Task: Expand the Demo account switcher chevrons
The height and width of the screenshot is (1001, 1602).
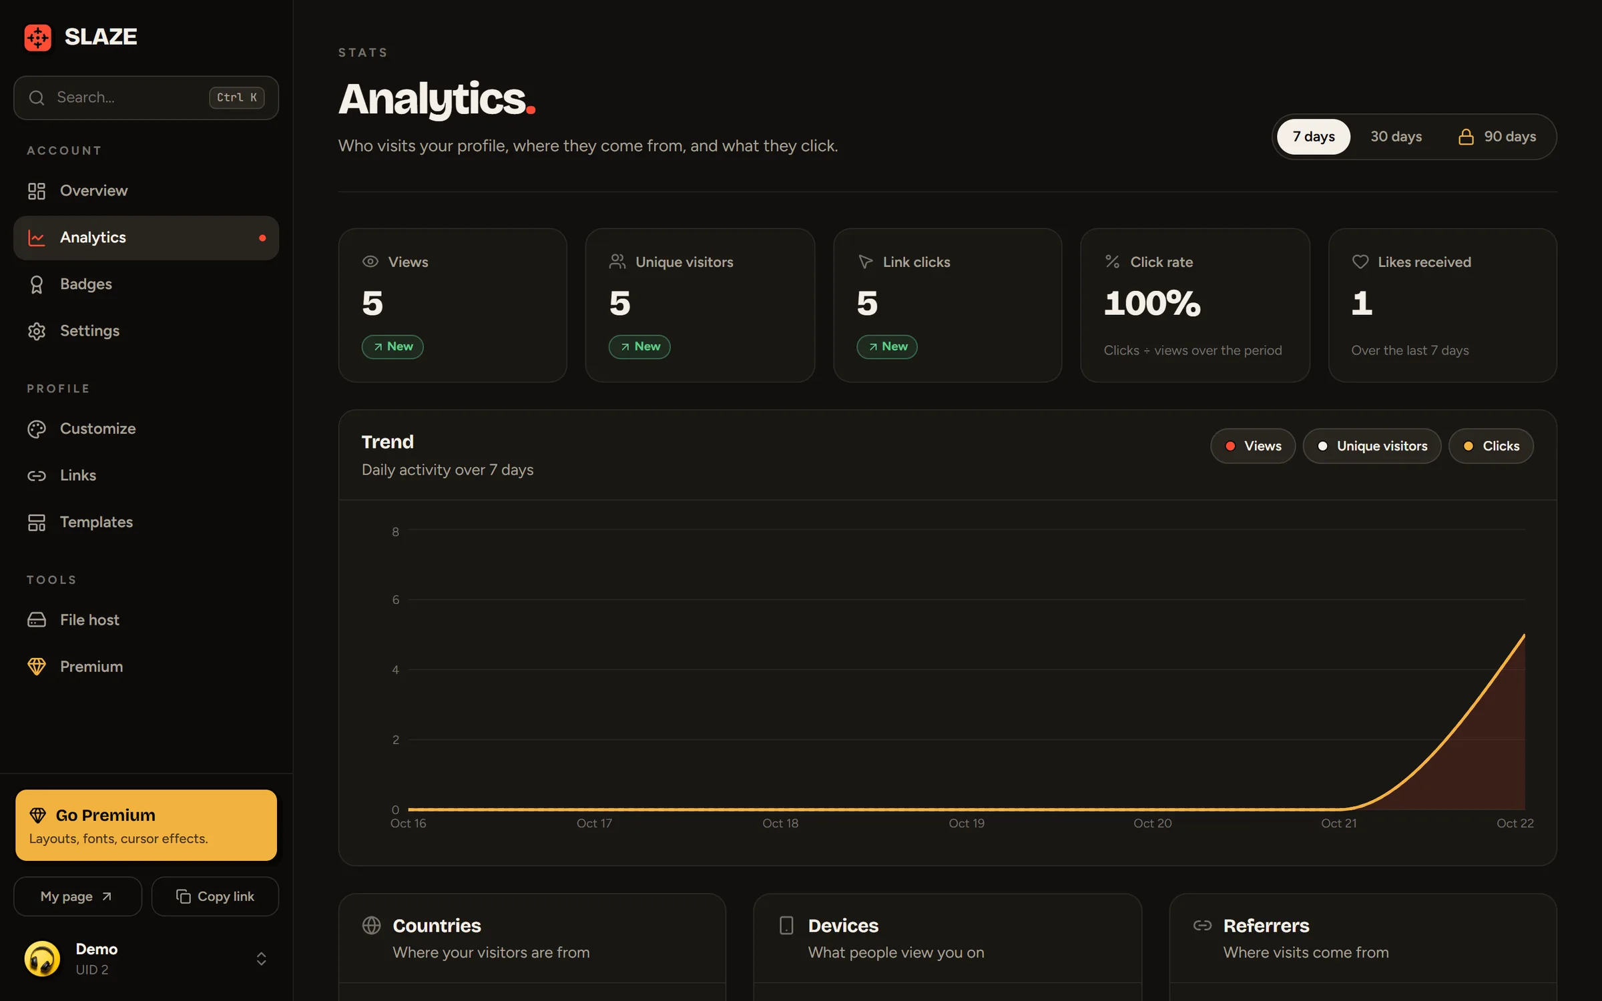Action: [262, 959]
